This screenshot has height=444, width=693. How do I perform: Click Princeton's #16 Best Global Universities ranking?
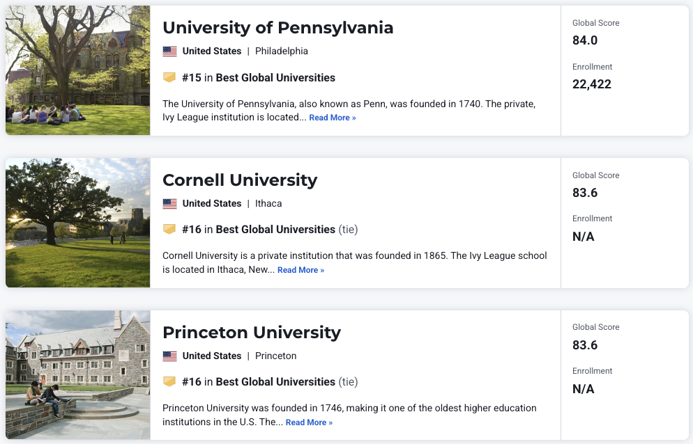point(259,382)
